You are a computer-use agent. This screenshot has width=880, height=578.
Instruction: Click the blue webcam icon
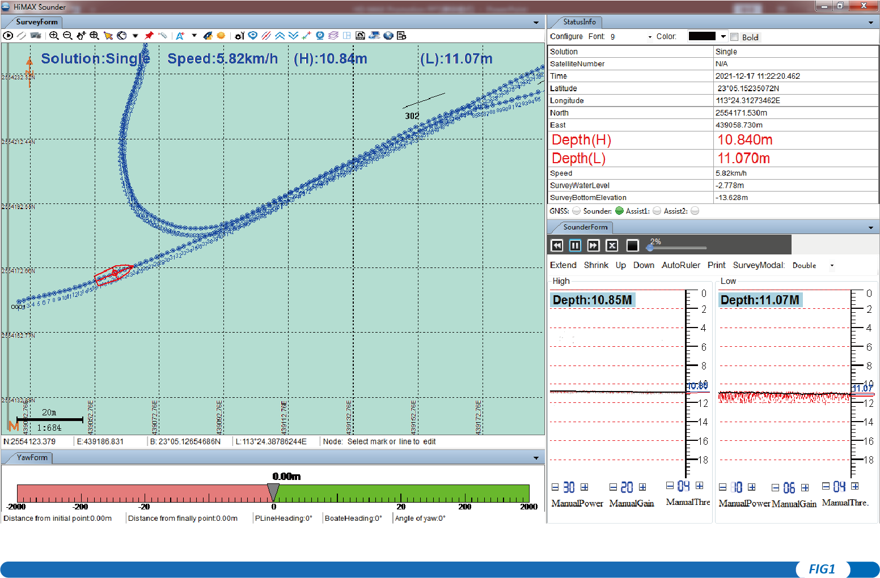(x=320, y=35)
